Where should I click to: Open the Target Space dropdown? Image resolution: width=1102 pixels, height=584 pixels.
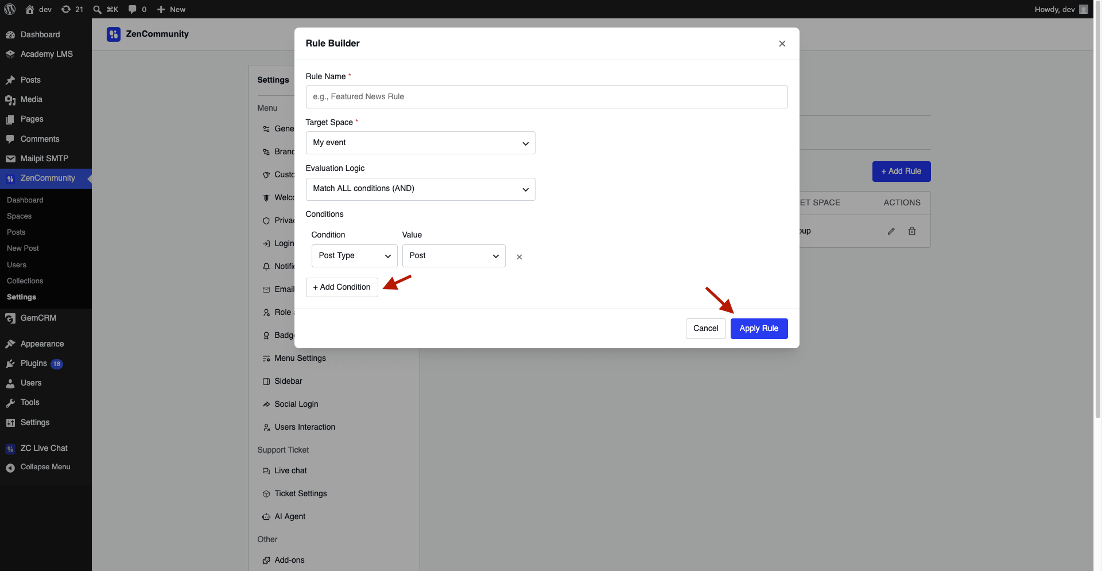(x=420, y=143)
